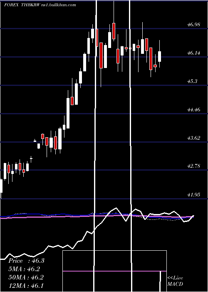Click the 12MA : 46.1 value
The height and width of the screenshot is (292, 208).
coord(26,285)
